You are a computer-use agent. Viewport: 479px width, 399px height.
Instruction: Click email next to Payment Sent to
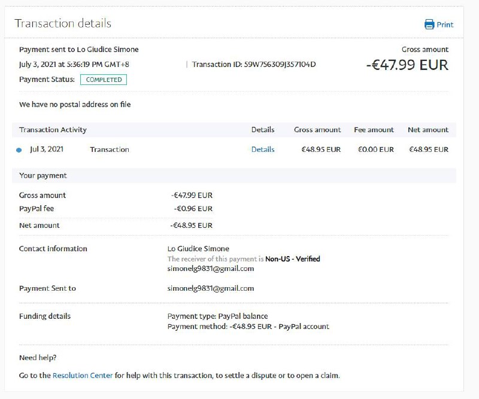(211, 288)
